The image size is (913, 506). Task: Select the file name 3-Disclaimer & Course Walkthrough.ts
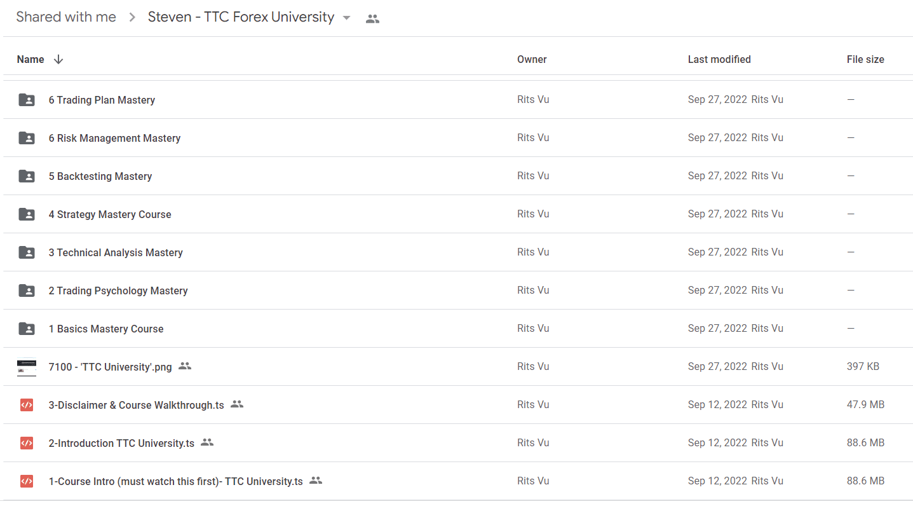tap(137, 405)
